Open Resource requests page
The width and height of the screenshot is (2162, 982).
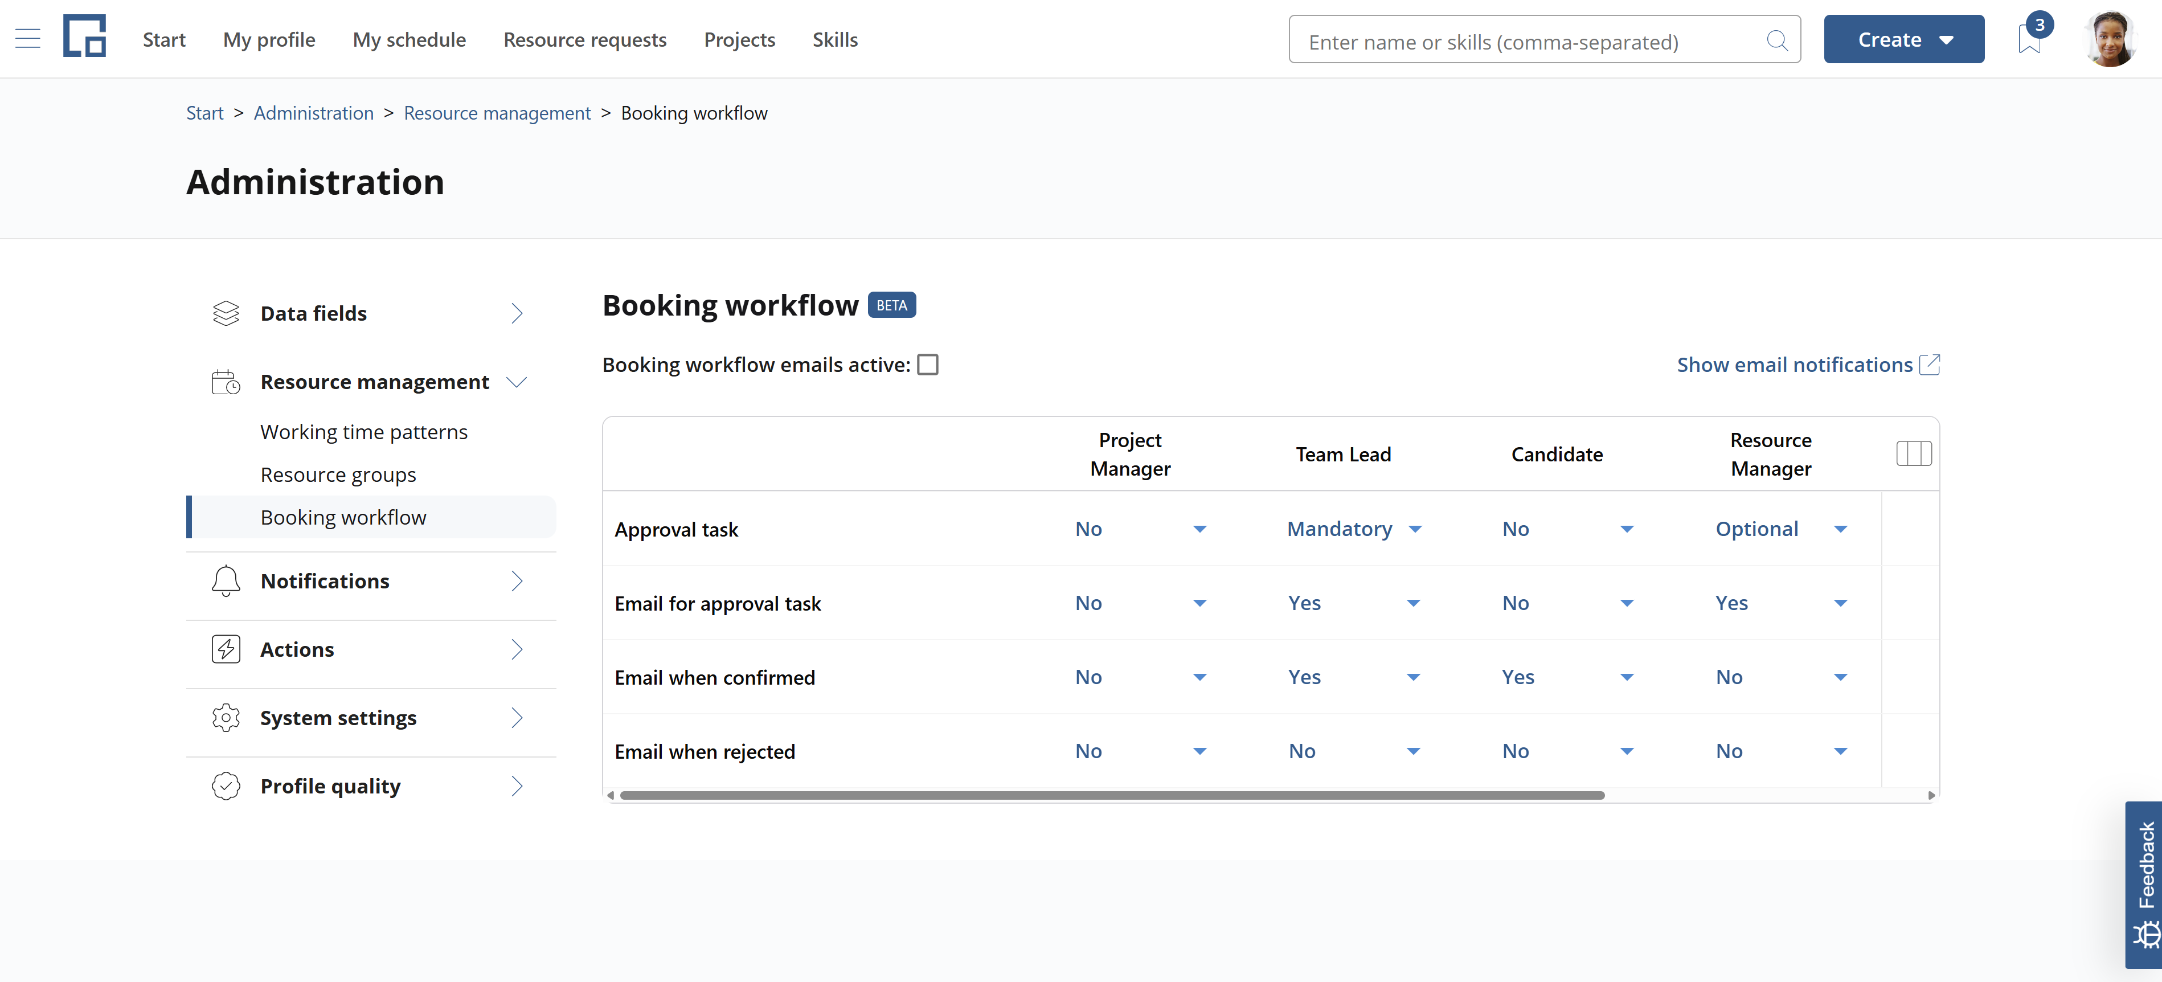[x=584, y=39]
